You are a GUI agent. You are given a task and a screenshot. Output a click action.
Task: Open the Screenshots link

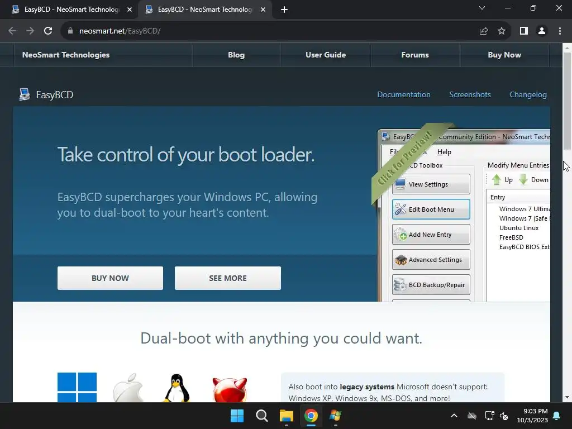[x=470, y=94]
